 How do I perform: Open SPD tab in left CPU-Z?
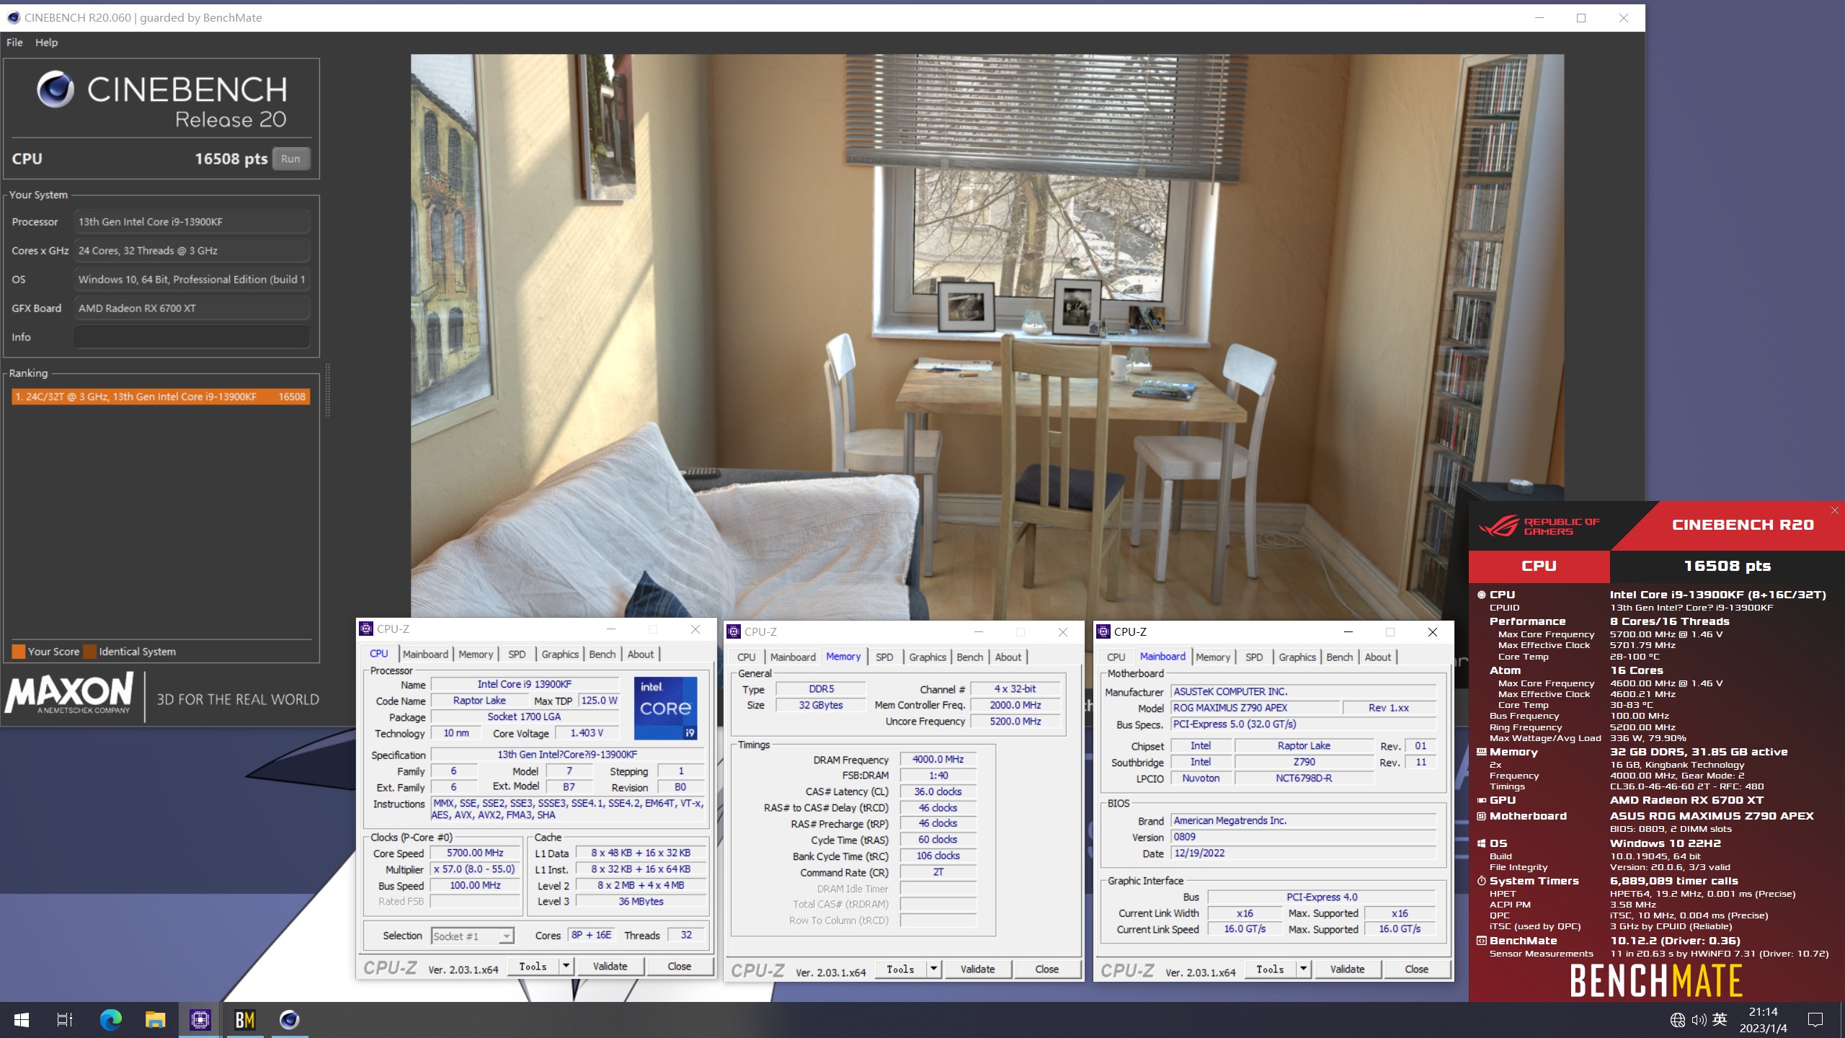517,654
